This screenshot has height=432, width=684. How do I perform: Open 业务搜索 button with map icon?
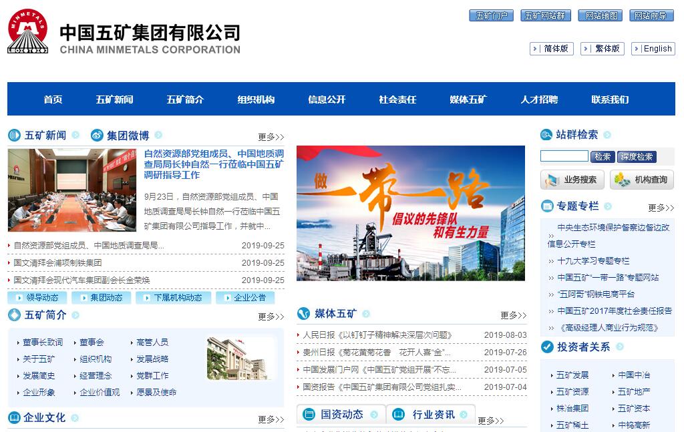click(x=572, y=180)
